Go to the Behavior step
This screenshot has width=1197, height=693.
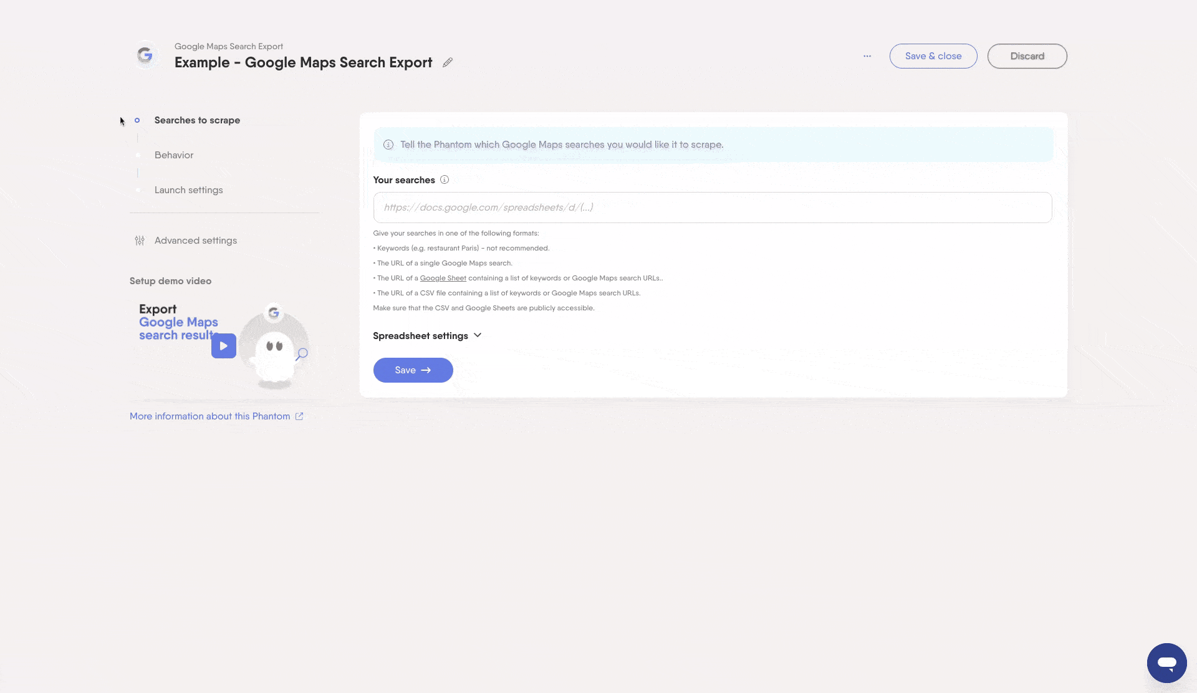[174, 155]
